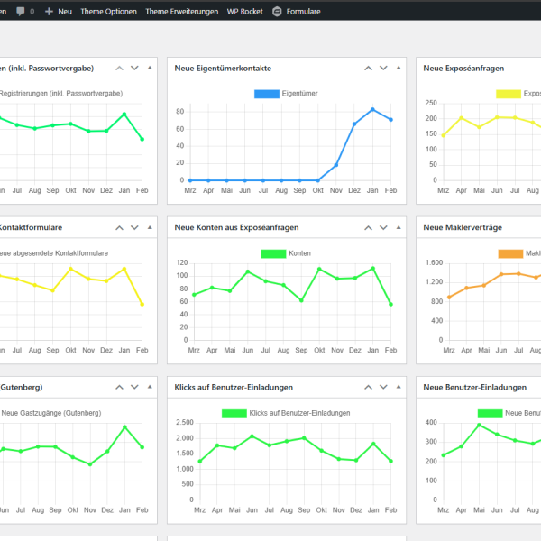
Task: Move Klicks auf Benutzer-Einladungen widget up
Action: coord(368,387)
